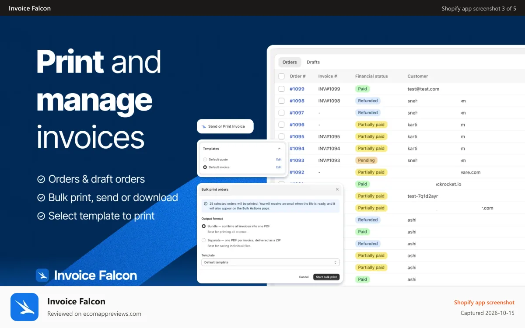The height and width of the screenshot is (328, 525).
Task: Open order #1093
Action: (x=297, y=160)
